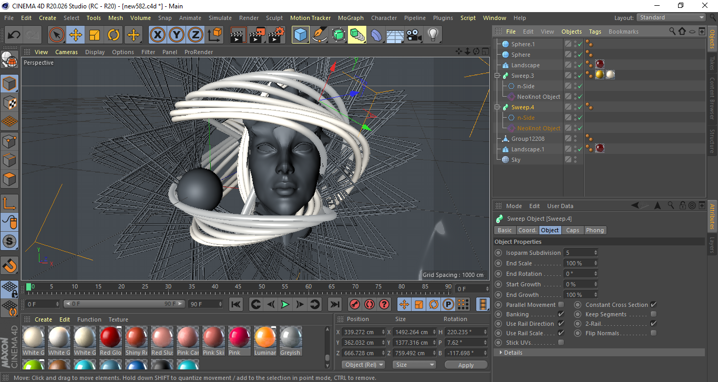This screenshot has height=382, width=718.
Task: Collapse the Sweep.3 object tree
Action: click(x=498, y=76)
